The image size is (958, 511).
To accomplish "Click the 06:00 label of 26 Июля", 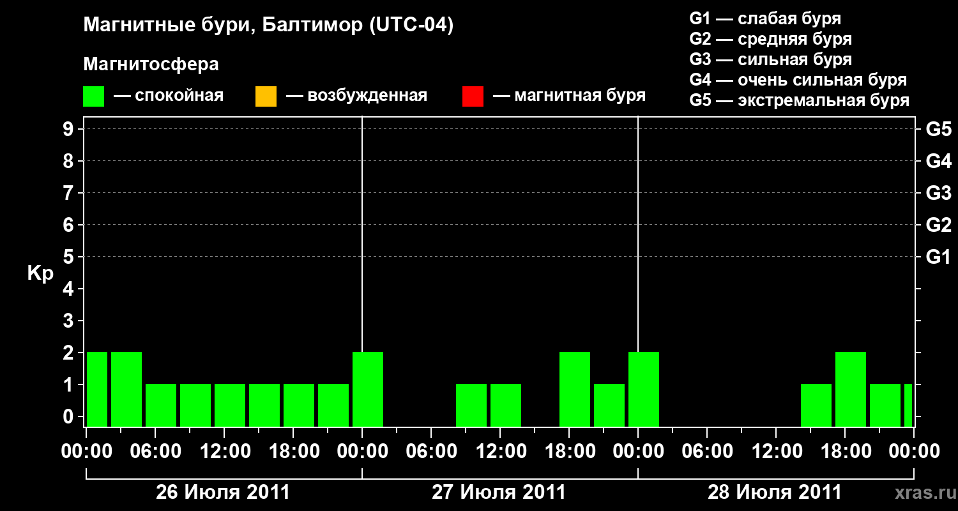I will point(155,452).
